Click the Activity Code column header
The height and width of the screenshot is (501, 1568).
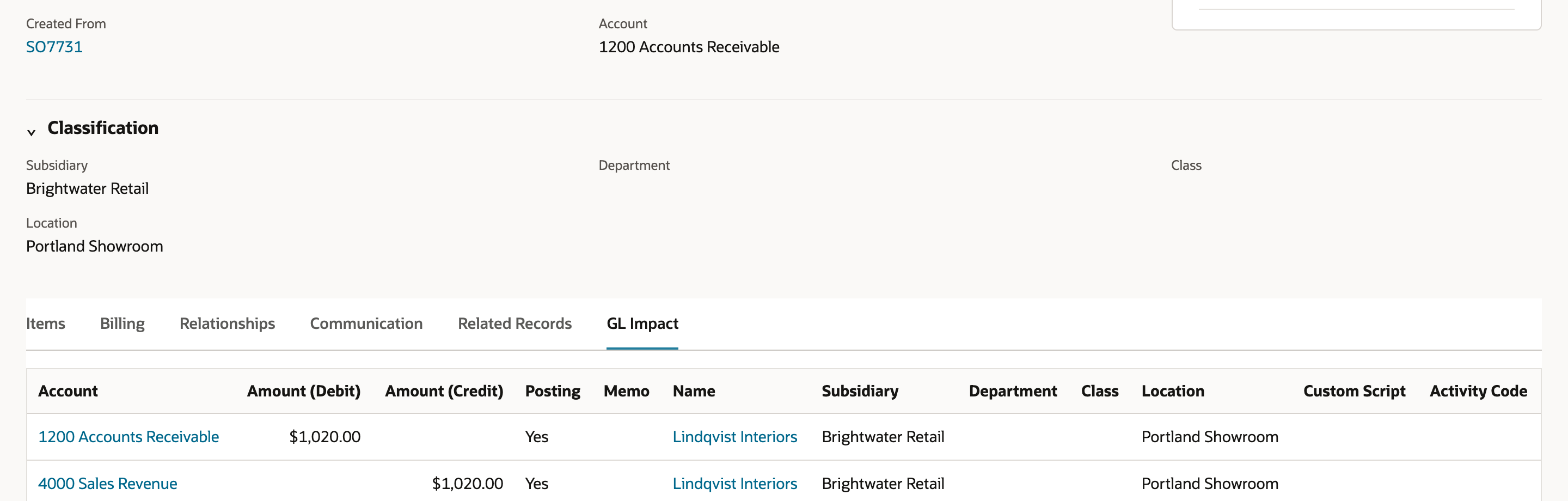coord(1479,391)
